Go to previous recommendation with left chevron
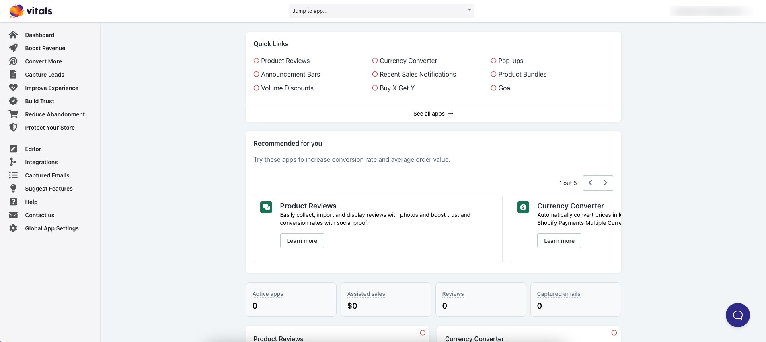 point(590,183)
